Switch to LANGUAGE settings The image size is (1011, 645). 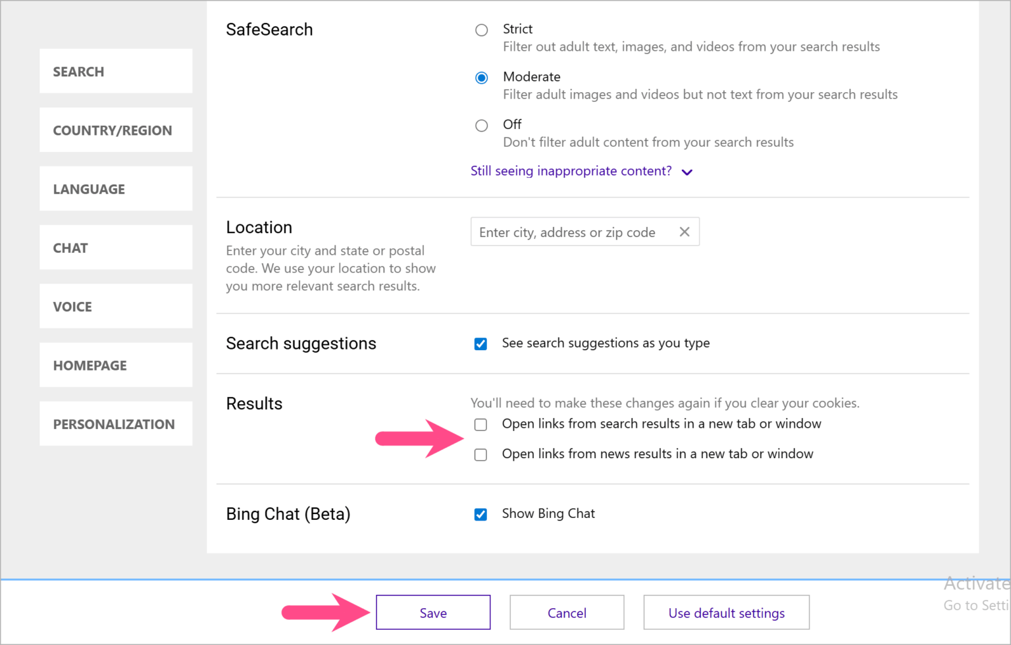click(115, 189)
